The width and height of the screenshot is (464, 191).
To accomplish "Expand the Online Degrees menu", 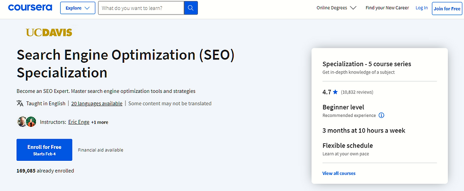I will [336, 8].
